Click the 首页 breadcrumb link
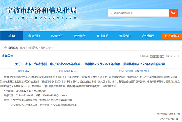This screenshot has height=122, width=182. click(22, 48)
